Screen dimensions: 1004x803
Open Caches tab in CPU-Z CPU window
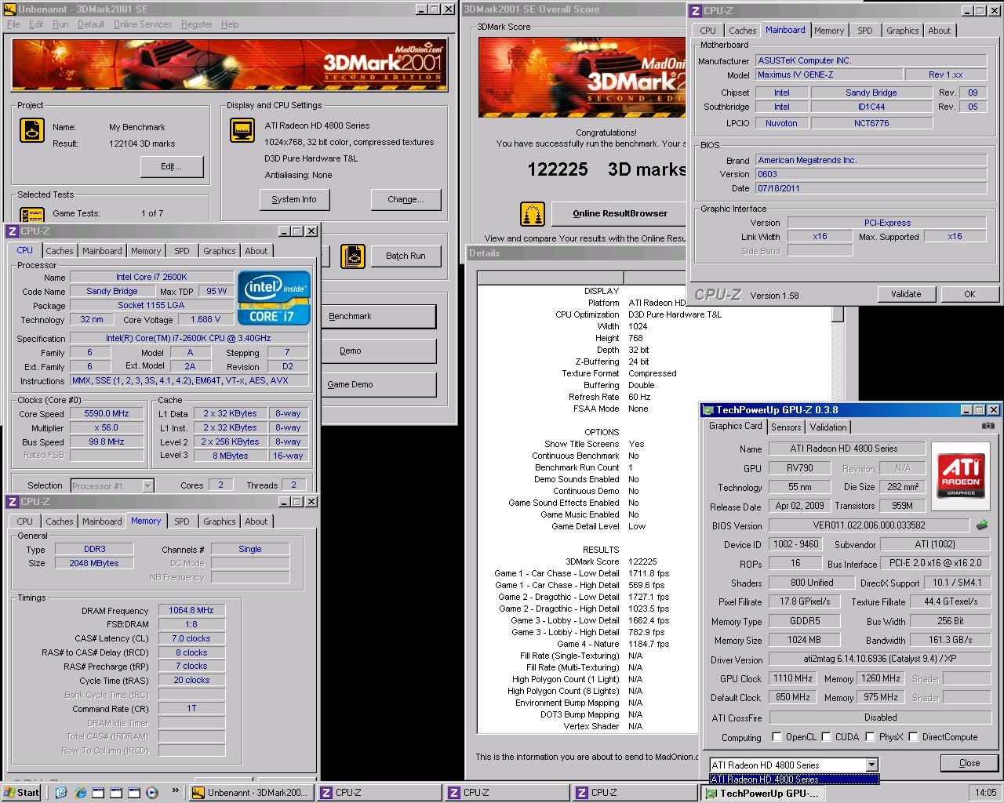60,251
